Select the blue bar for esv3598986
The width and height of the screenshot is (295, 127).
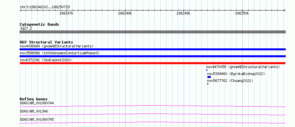[x=152, y=56]
